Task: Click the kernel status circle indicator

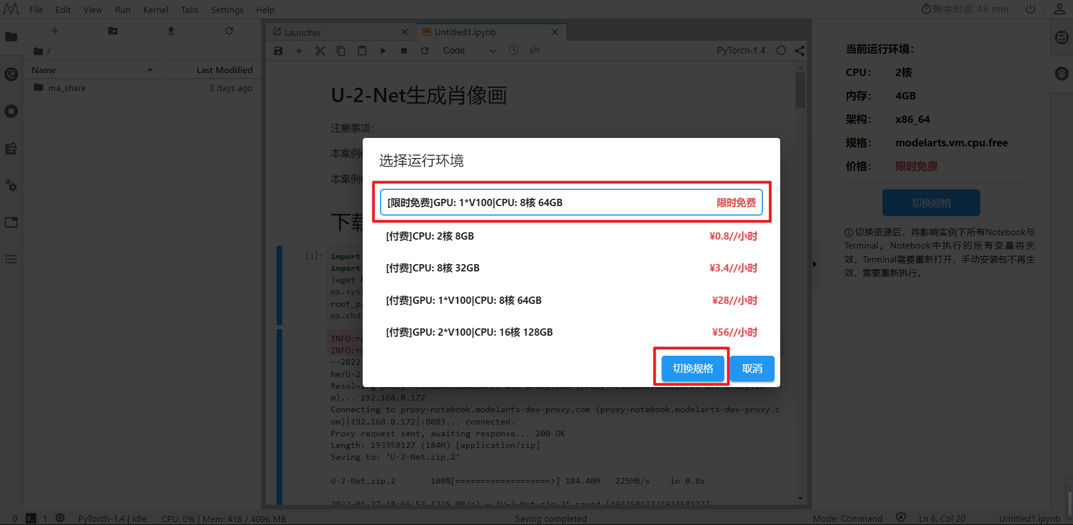Action: pyautogui.click(x=781, y=50)
